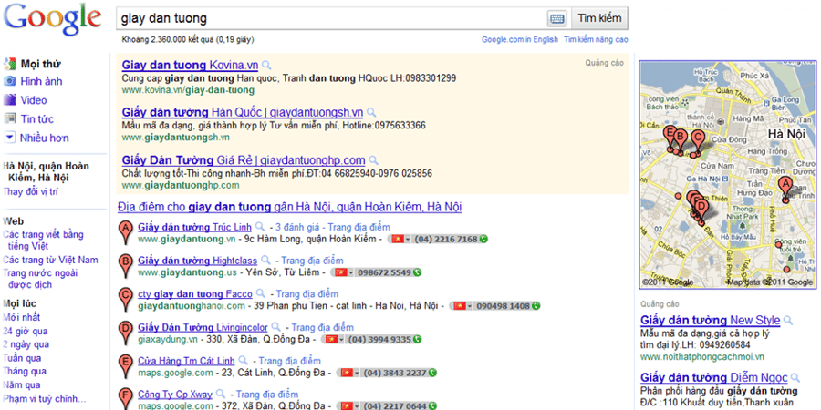
Task: Click magnifier preview icon beside giaydantuonghp.com ad
Action: (373, 160)
